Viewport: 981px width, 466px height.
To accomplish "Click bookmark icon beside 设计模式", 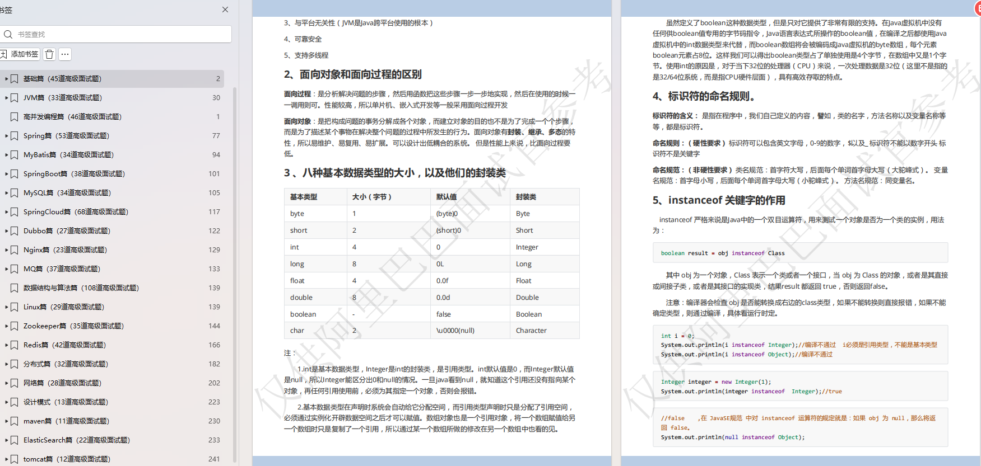I will click(x=15, y=402).
